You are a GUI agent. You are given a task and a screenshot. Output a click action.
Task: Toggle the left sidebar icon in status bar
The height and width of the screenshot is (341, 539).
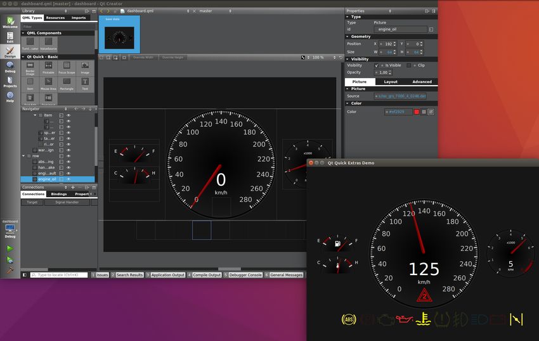point(24,275)
